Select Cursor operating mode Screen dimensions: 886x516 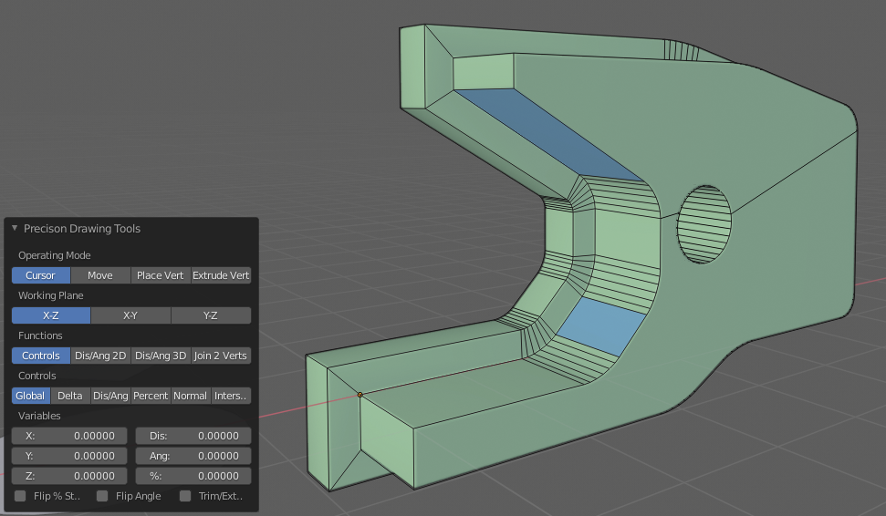[x=40, y=275]
